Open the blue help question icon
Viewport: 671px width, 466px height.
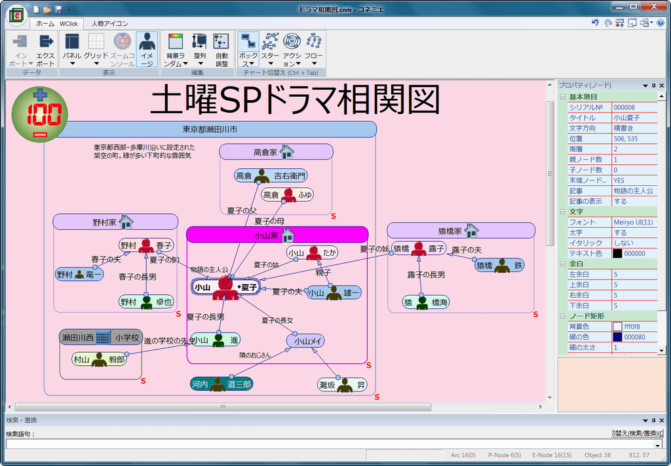[661, 23]
